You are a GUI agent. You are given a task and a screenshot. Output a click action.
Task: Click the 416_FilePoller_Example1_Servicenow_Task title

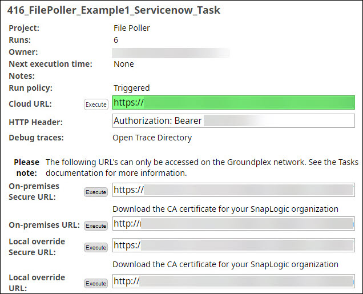coord(114,10)
